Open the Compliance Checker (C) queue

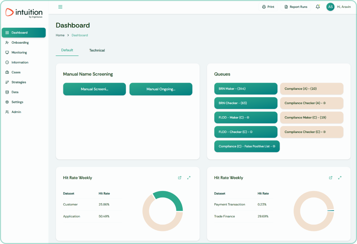[312, 132]
